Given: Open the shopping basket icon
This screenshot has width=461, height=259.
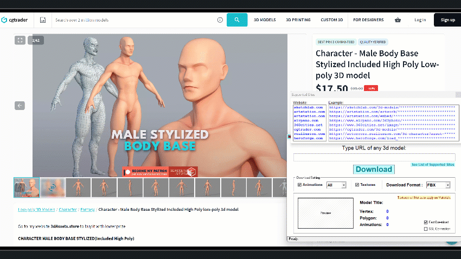Looking at the screenshot, I should [x=398, y=20].
